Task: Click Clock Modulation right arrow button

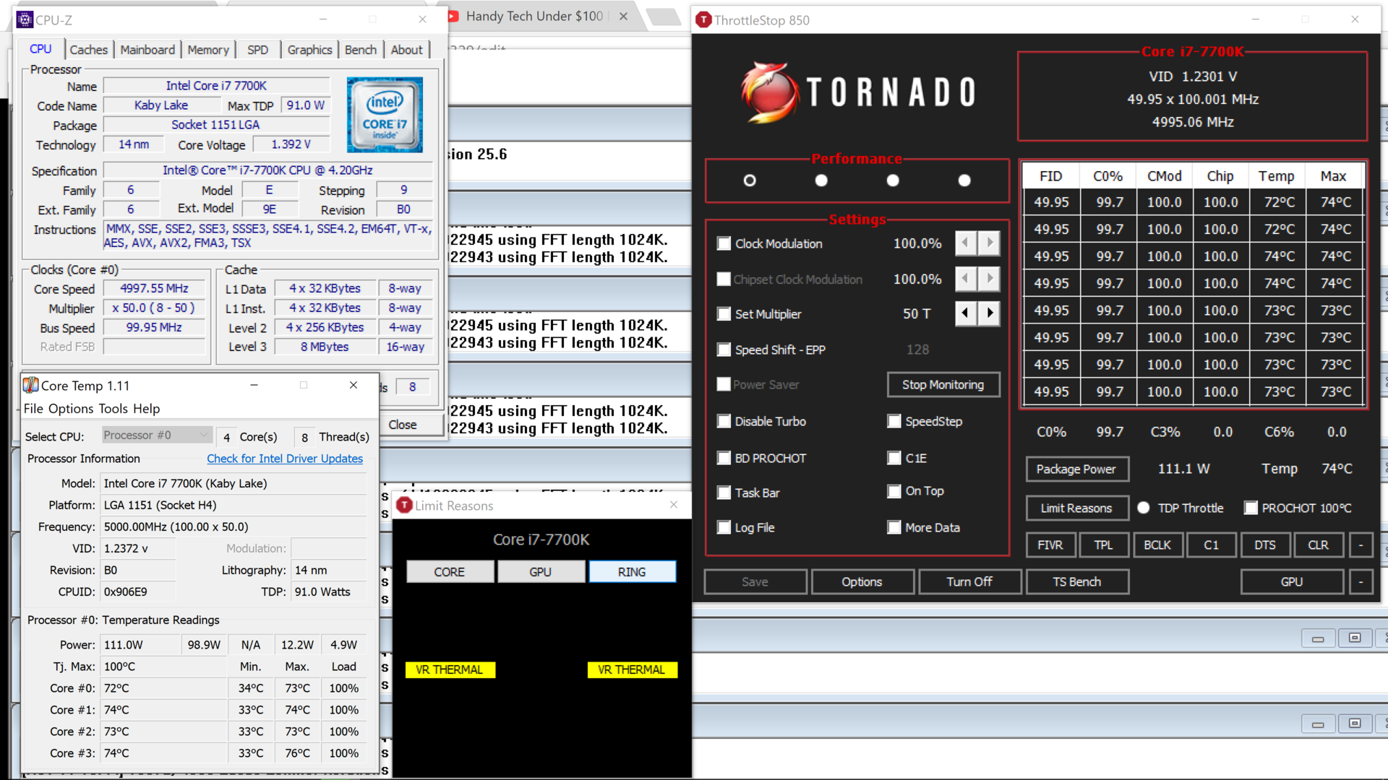Action: [x=990, y=243]
